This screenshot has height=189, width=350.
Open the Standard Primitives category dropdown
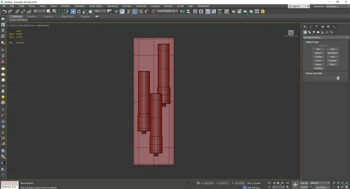(326, 37)
